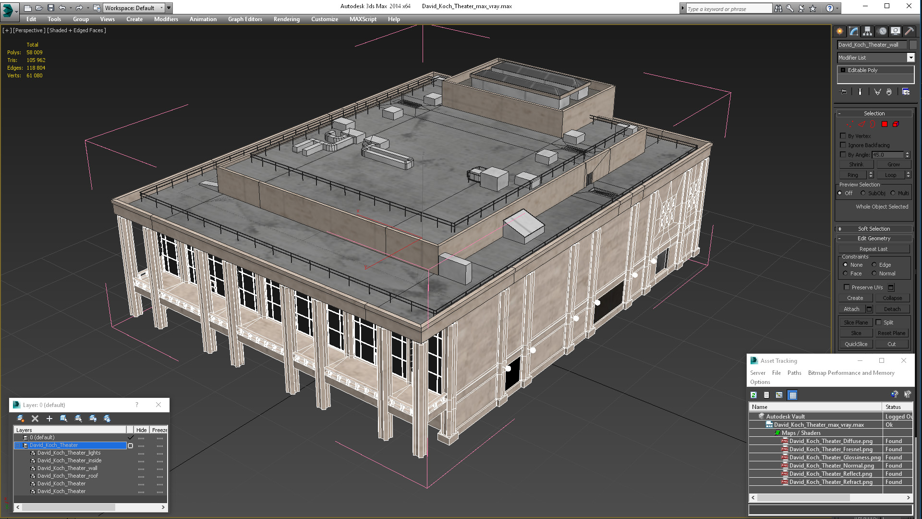The image size is (922, 519).
Task: Open the Modifier List dropdown
Action: tap(910, 58)
